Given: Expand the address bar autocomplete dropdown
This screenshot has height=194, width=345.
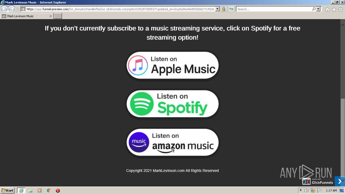Looking at the screenshot, I should pyautogui.click(x=218, y=9).
